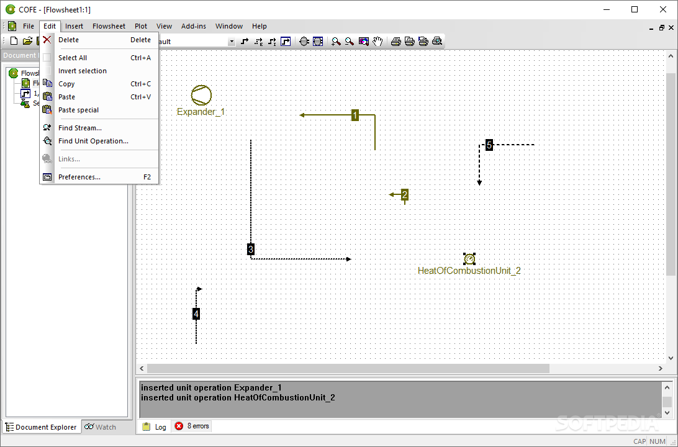678x447 pixels.
Task: Click the third printer icon in toolbar
Action: pos(423,42)
